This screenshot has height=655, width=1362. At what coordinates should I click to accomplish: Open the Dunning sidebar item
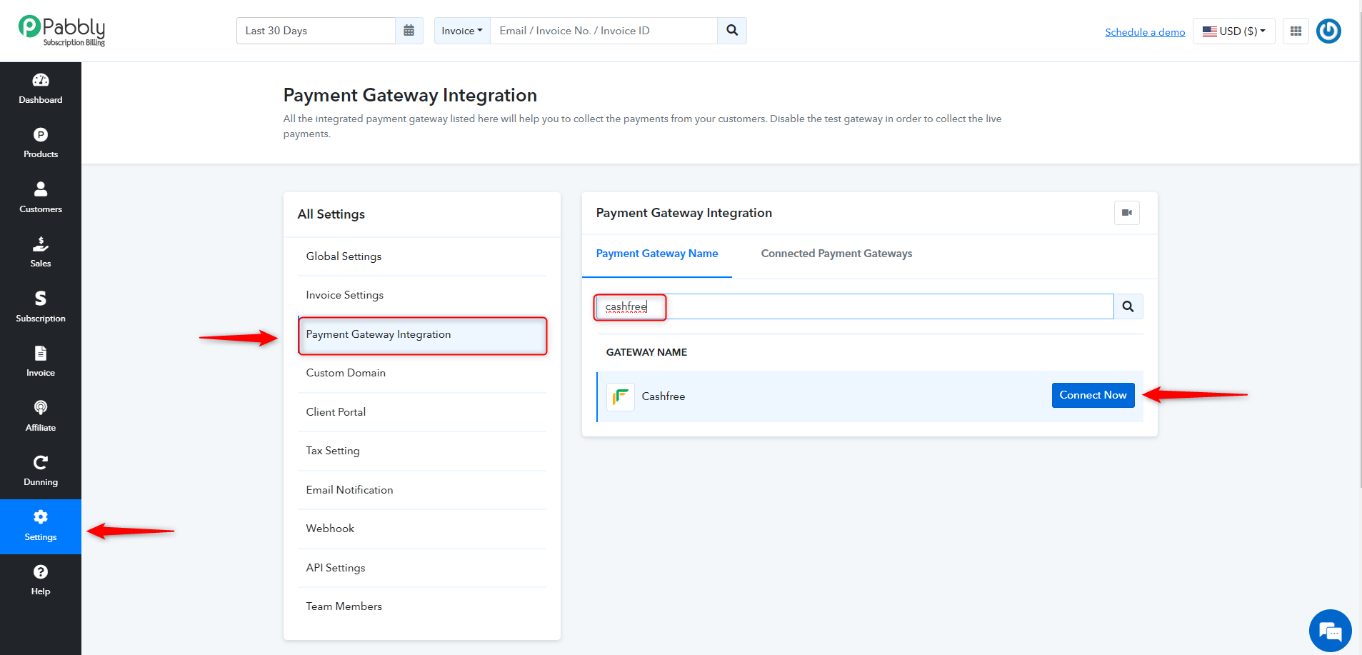[x=41, y=471]
